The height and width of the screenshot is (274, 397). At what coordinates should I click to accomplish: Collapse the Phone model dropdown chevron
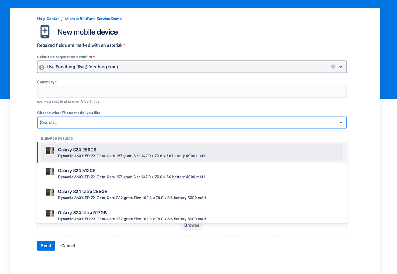341,122
